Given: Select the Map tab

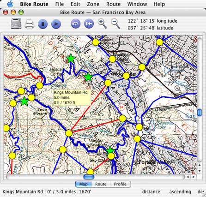Looking at the screenshot, I should [83, 184].
